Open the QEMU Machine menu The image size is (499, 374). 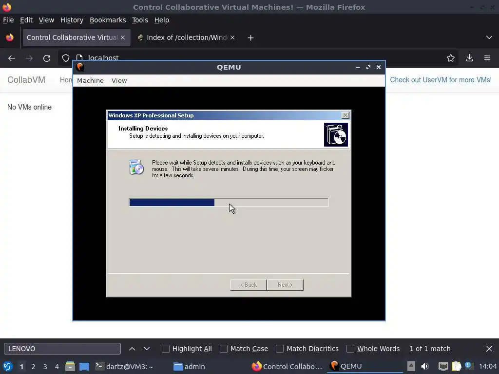coord(90,80)
